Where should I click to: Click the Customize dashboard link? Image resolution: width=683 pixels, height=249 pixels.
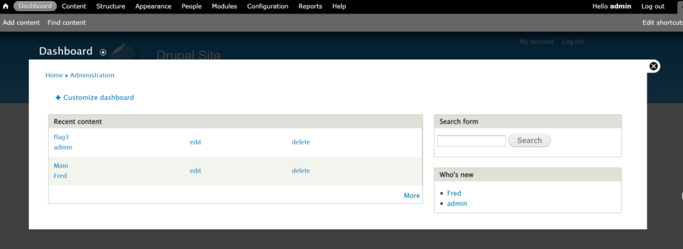(98, 98)
